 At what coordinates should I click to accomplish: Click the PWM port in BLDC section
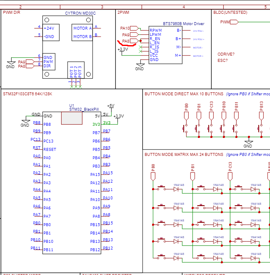point(225,22)
